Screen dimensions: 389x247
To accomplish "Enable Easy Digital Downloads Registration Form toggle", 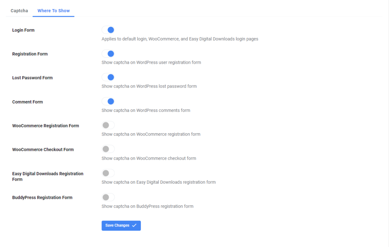I will tap(108, 173).
